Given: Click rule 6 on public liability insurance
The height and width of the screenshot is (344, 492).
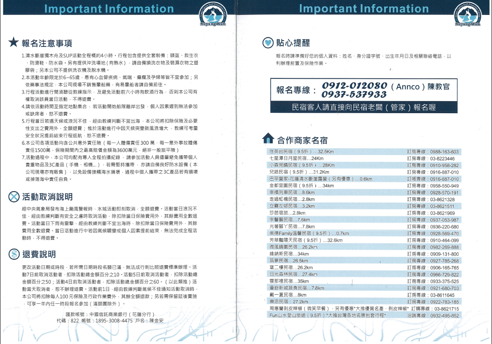Looking at the screenshot, I should (110, 146).
